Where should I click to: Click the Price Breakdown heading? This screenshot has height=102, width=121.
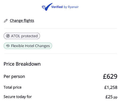(x=22, y=64)
